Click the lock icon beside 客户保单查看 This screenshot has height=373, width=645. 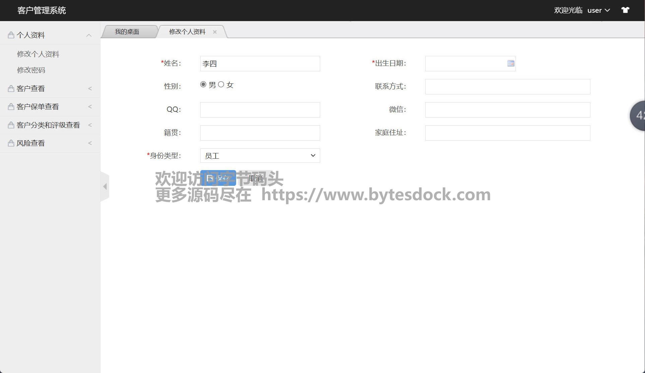click(x=11, y=106)
